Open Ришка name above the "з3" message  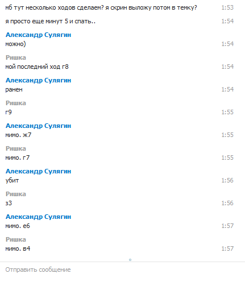click(x=16, y=194)
